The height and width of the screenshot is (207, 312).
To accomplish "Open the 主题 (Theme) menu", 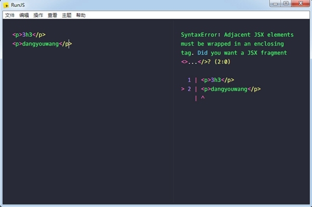I will [x=67, y=15].
